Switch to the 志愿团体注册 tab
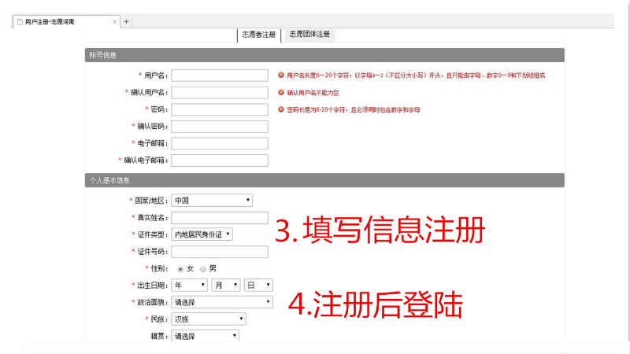Viewport: 630px width, 354px height. click(309, 35)
